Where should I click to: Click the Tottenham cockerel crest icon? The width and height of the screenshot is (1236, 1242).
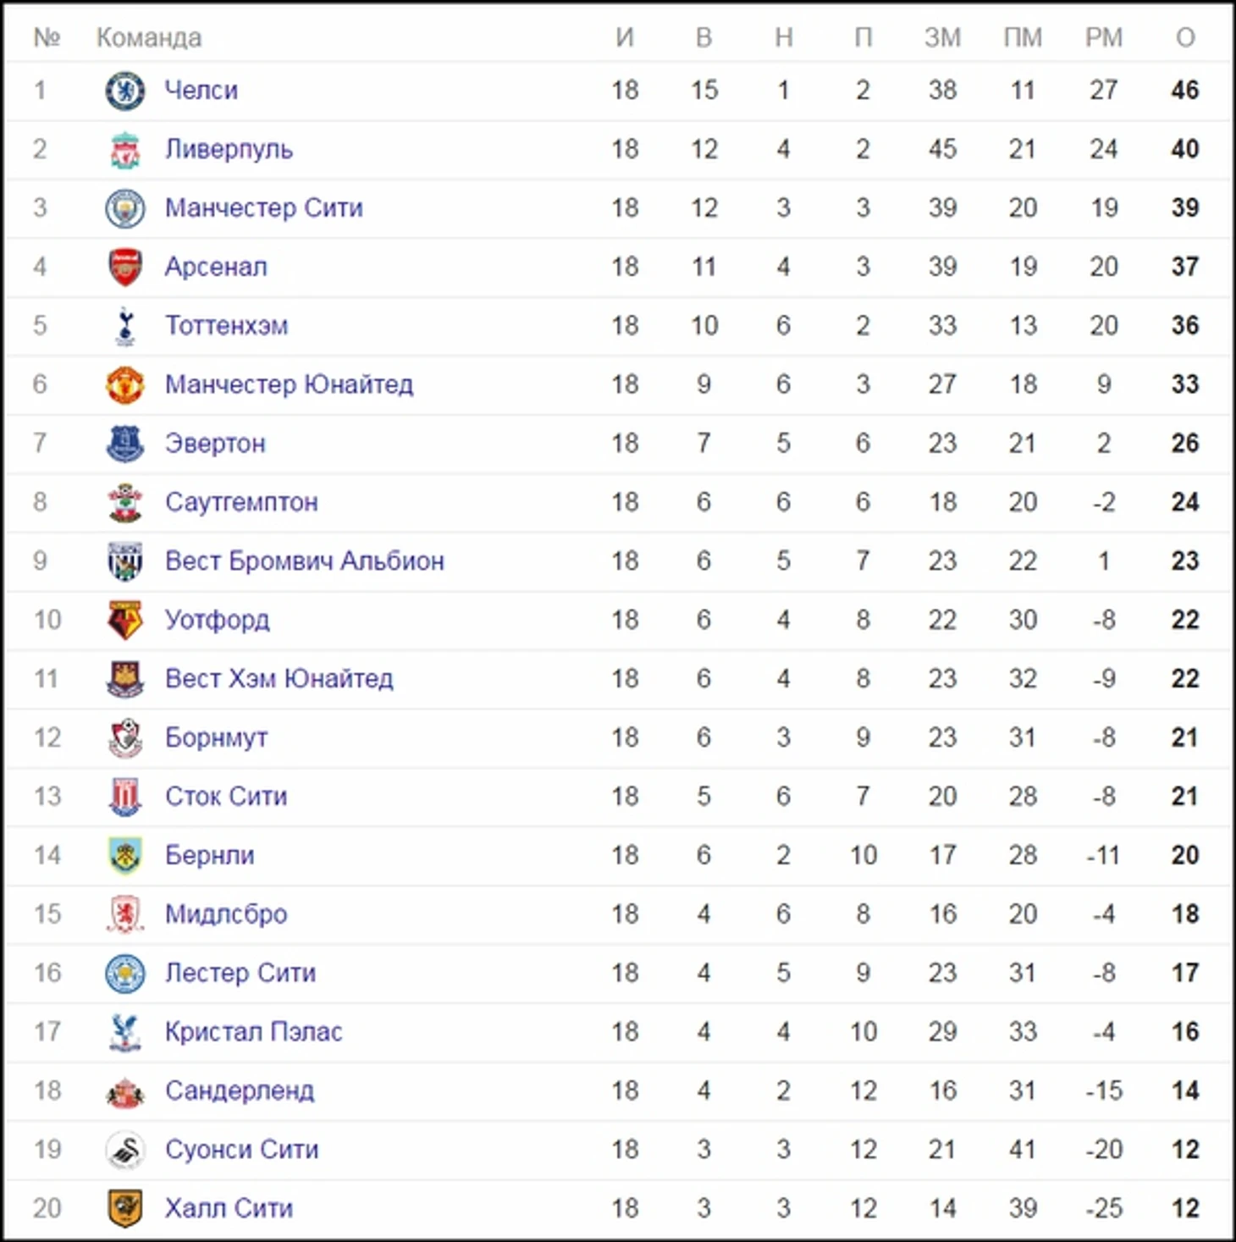pos(125,326)
